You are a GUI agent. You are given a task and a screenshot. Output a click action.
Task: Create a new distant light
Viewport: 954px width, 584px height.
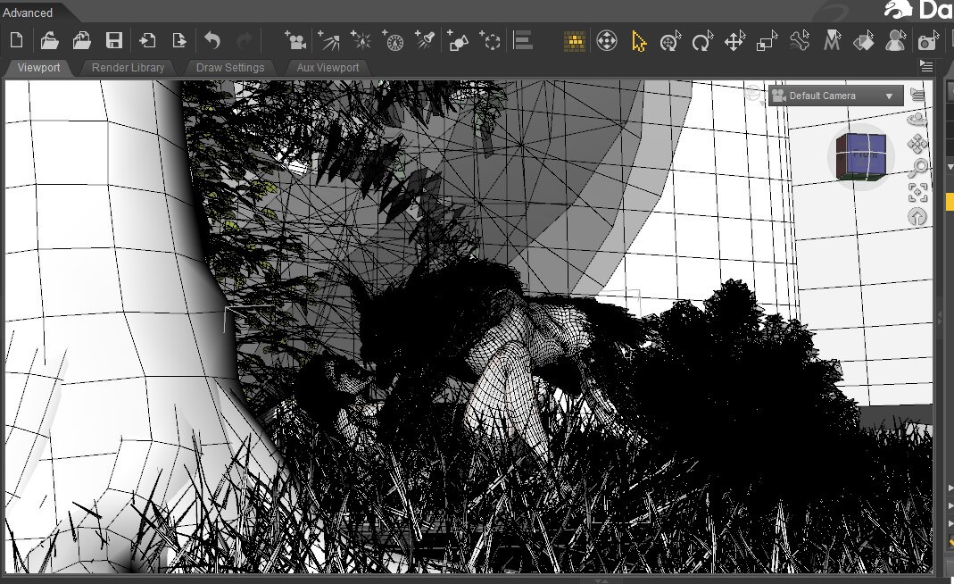[328, 40]
